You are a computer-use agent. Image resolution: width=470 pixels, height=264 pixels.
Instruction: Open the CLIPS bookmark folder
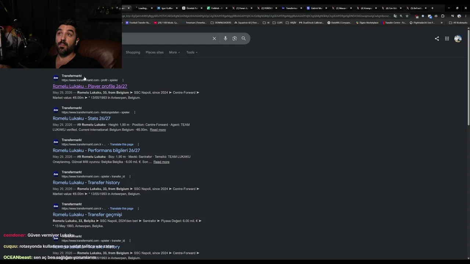(278, 23)
